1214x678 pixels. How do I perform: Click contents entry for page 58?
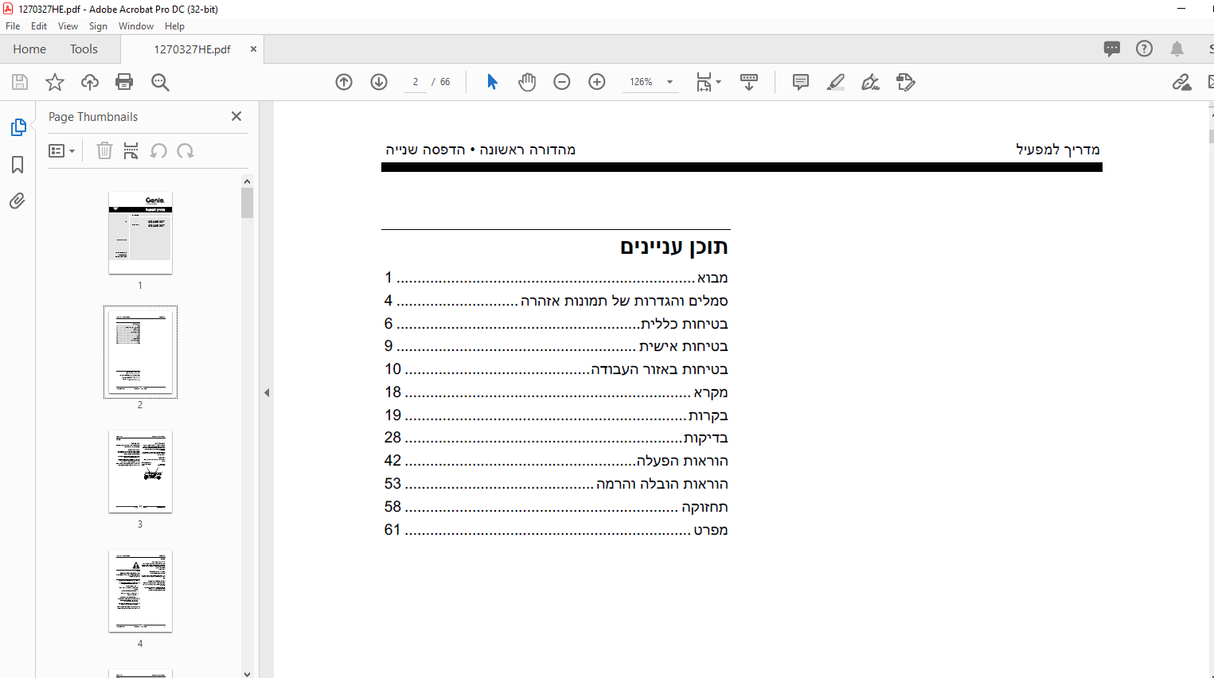pos(556,507)
